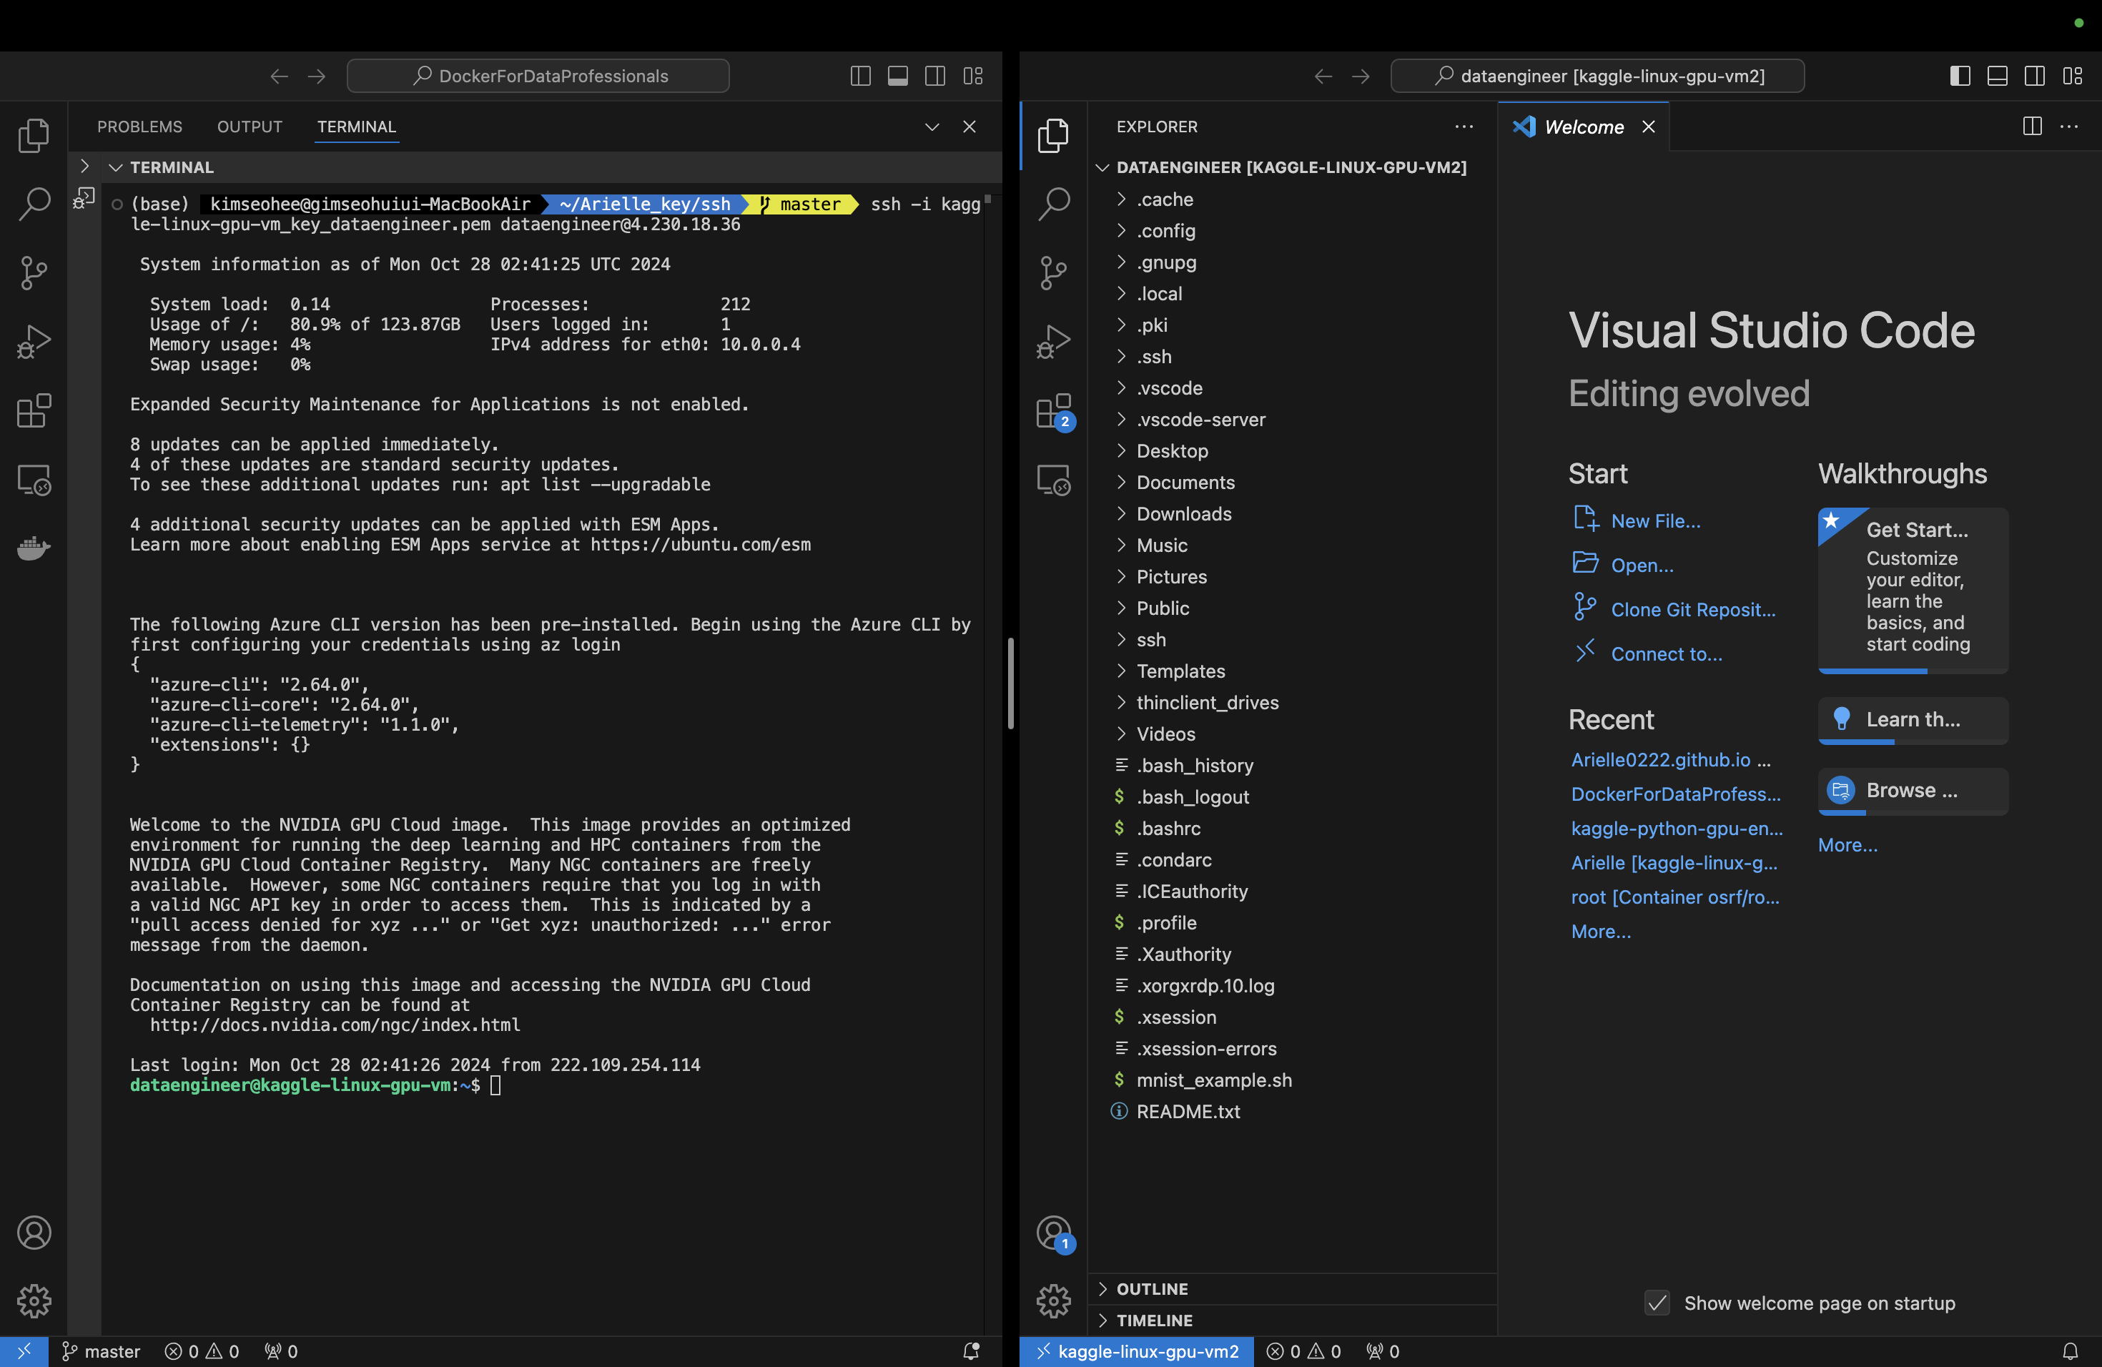This screenshot has width=2102, height=1367.
Task: Open the master branch status item
Action: (101, 1351)
